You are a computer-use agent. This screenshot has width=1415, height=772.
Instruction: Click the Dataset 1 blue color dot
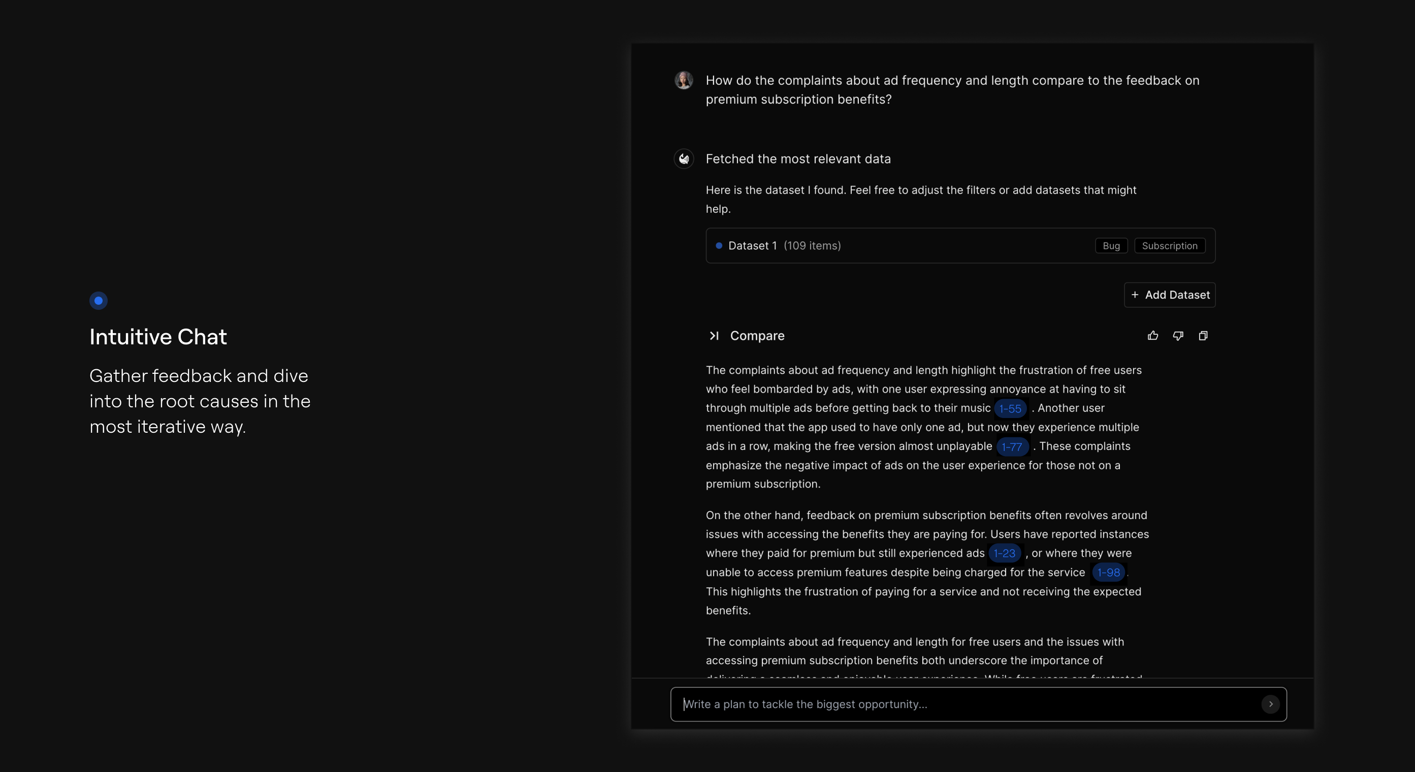719,246
